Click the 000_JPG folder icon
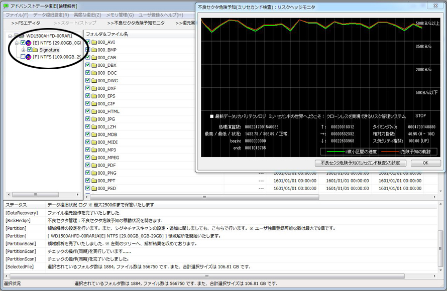This screenshot has width=447, height=291. (x=94, y=119)
